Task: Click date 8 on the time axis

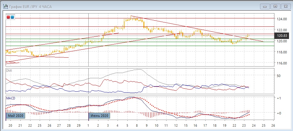Action: click(x=137, y=125)
